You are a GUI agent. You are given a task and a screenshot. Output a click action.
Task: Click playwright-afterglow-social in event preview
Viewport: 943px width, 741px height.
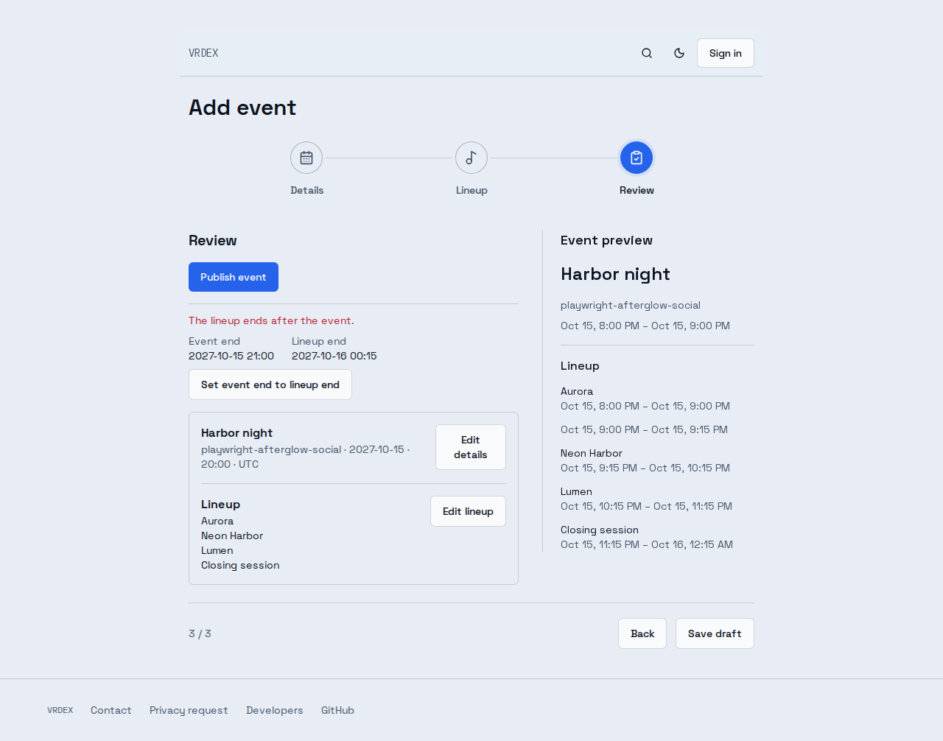(x=631, y=305)
